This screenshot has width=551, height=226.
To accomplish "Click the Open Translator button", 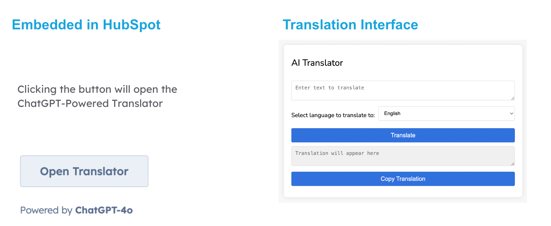I will (84, 171).
